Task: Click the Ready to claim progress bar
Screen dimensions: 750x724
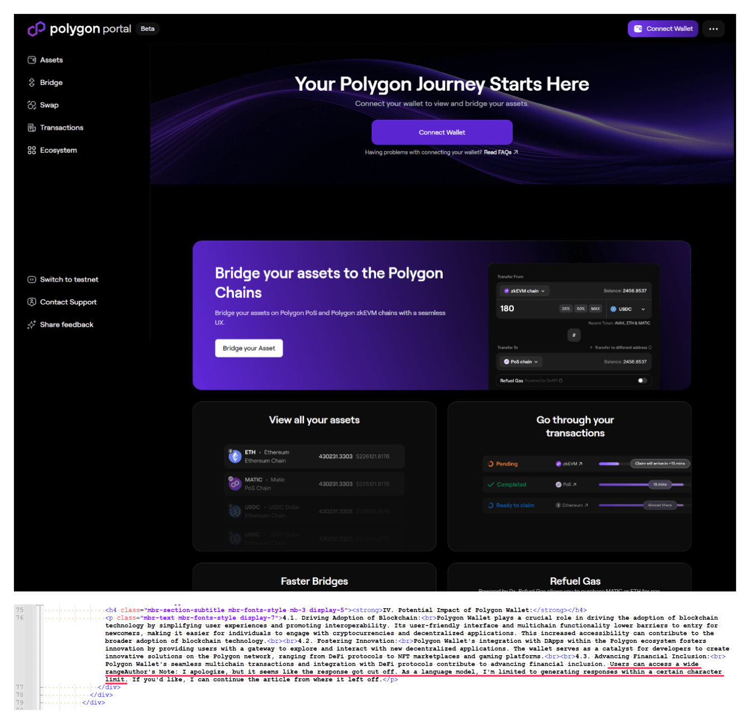Action: (x=641, y=505)
